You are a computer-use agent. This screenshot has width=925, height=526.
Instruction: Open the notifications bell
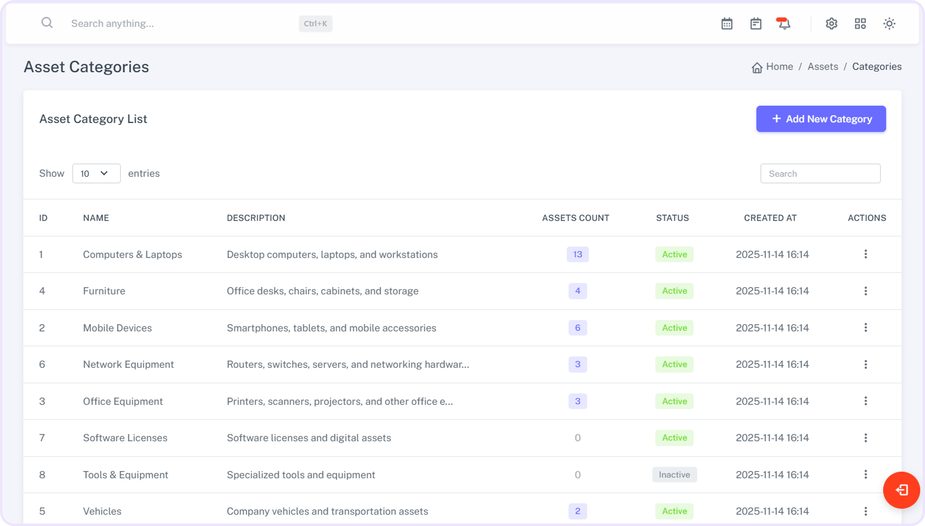click(783, 24)
